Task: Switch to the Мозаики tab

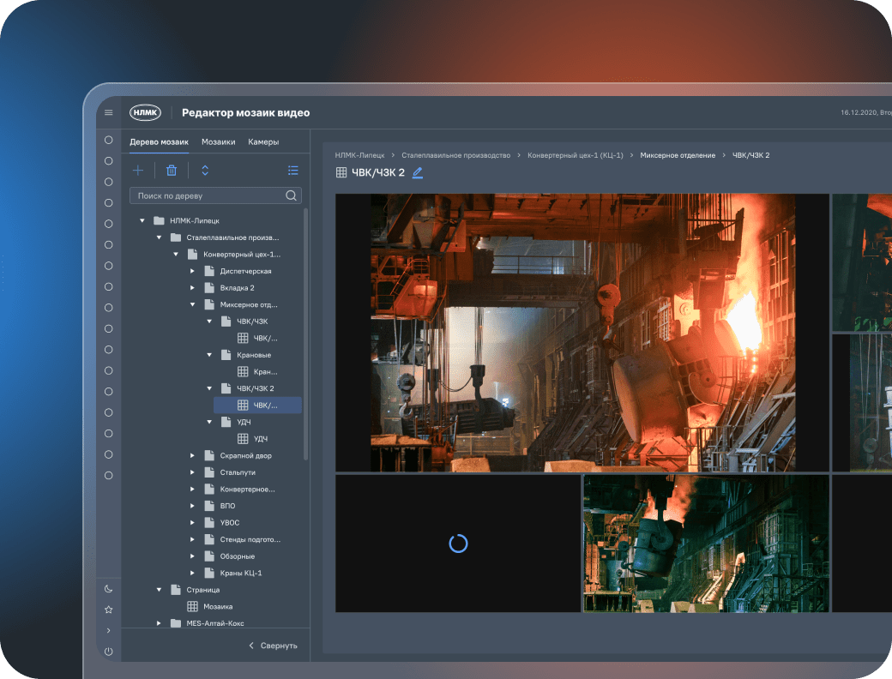Action: click(x=218, y=142)
